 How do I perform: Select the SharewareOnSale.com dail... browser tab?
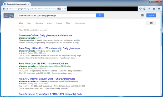click(x=17, y=4)
